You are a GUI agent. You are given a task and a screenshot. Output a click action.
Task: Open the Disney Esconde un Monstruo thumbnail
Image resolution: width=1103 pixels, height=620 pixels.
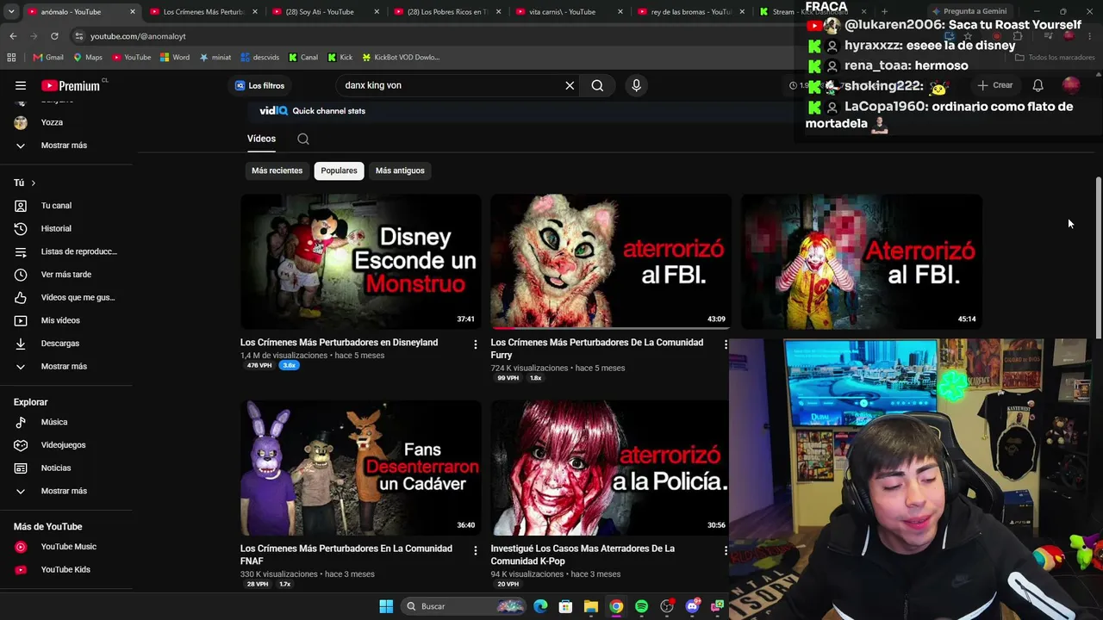[361, 262]
